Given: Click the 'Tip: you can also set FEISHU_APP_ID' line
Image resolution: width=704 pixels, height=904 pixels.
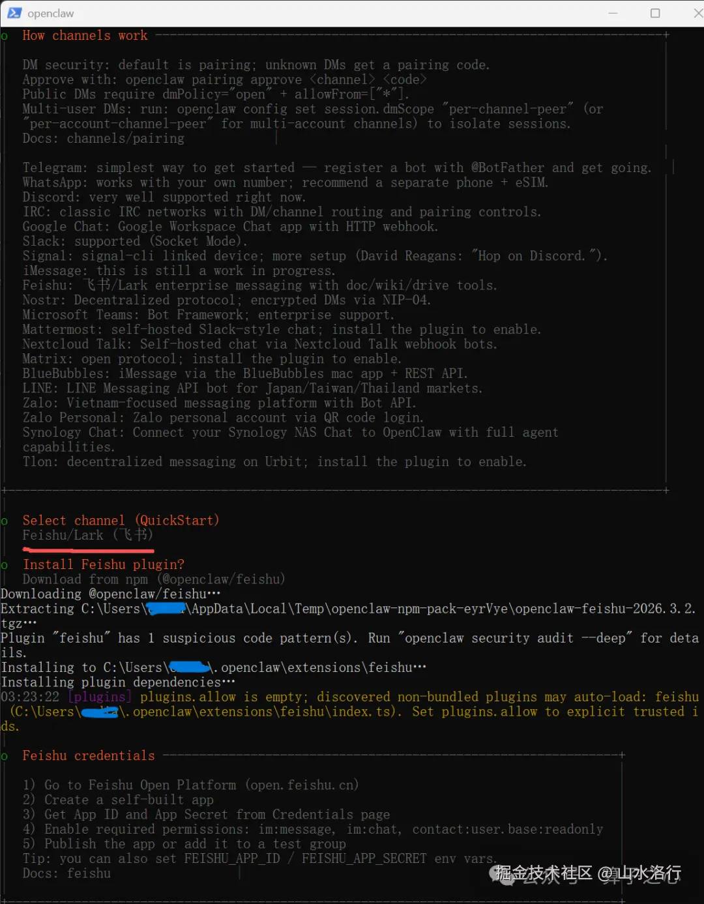Looking at the screenshot, I should click(x=259, y=858).
